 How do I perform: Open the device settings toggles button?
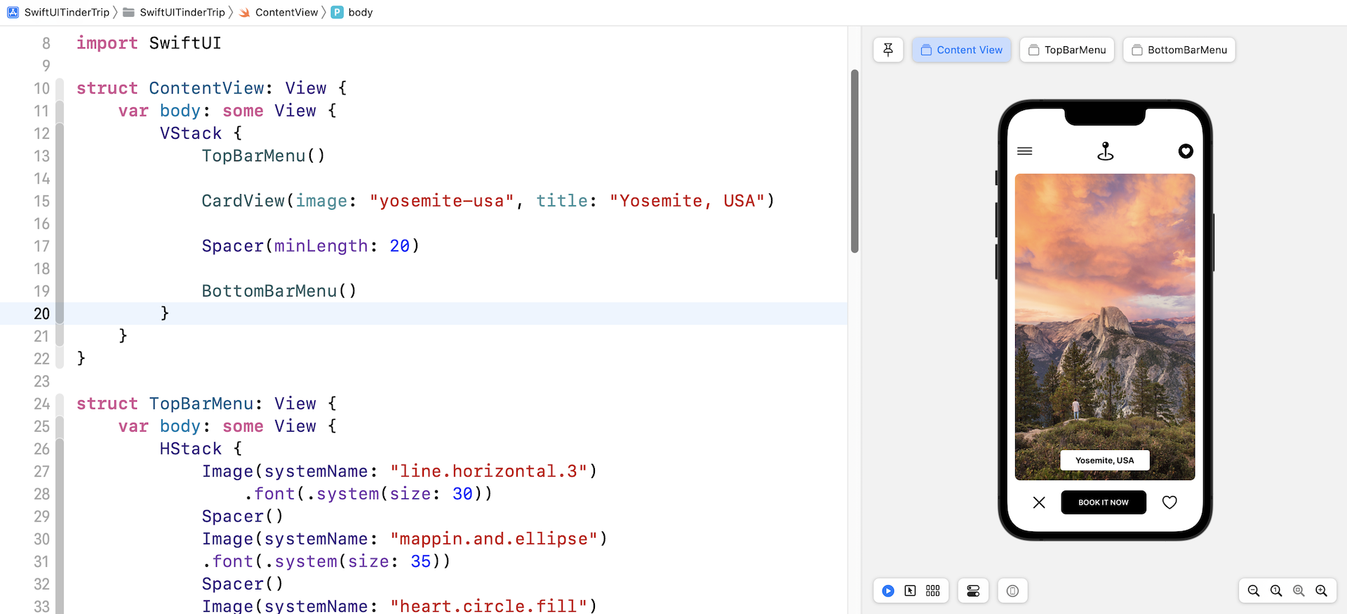(x=973, y=591)
